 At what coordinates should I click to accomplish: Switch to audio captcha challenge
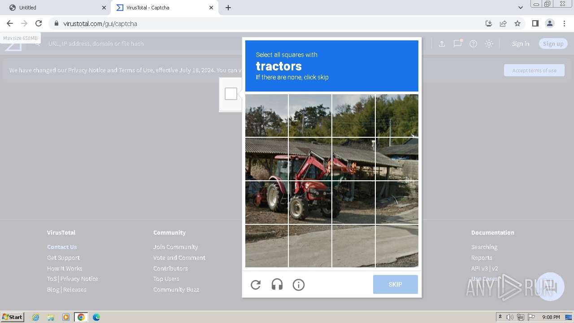pyautogui.click(x=277, y=284)
